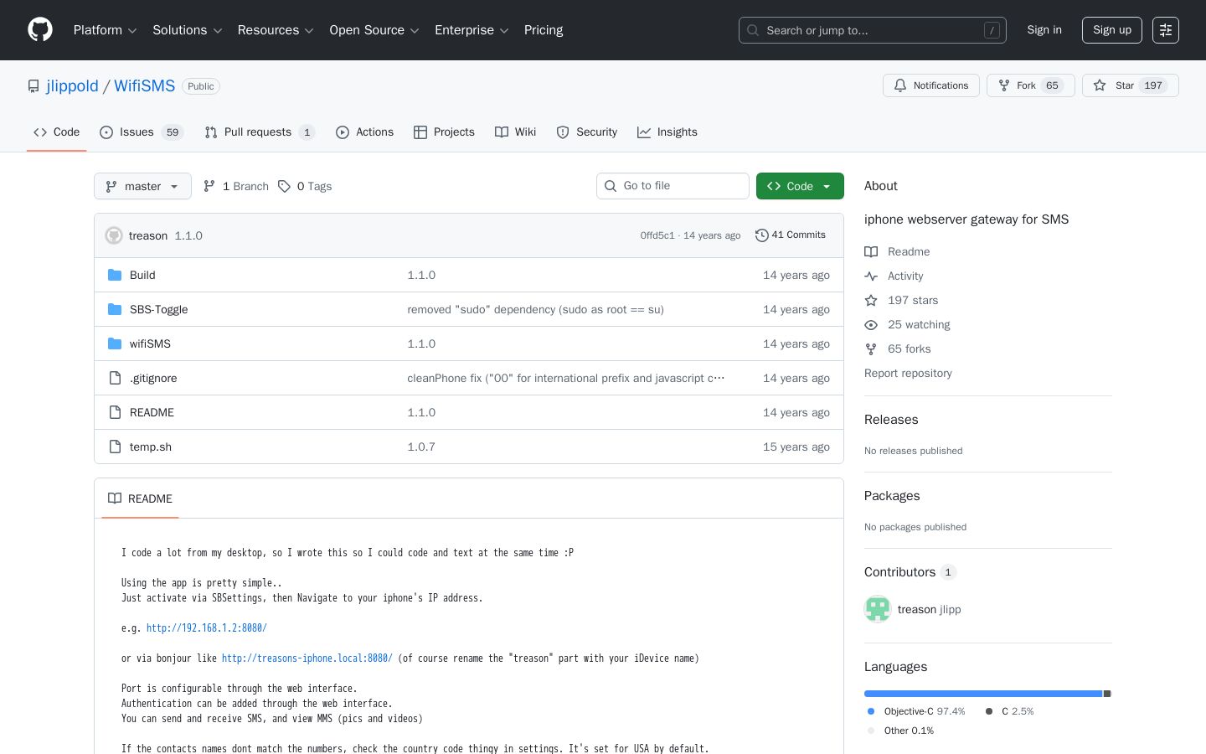Switch to the Wiki tab
This screenshot has width=1206, height=754.
coord(515,132)
